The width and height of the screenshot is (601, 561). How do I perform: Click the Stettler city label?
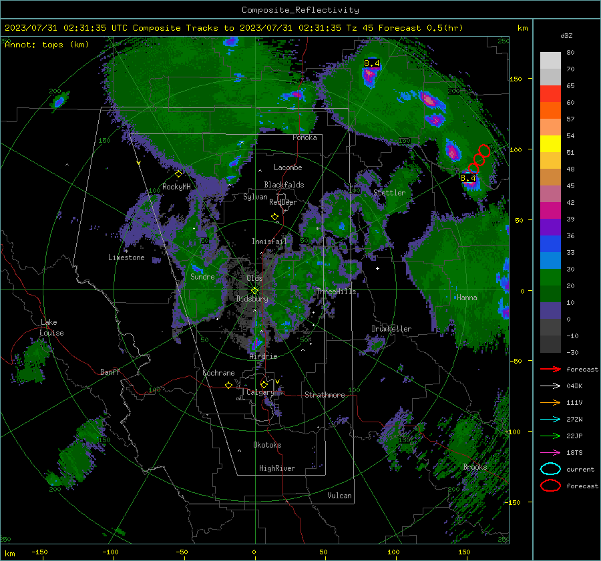pos(389,193)
